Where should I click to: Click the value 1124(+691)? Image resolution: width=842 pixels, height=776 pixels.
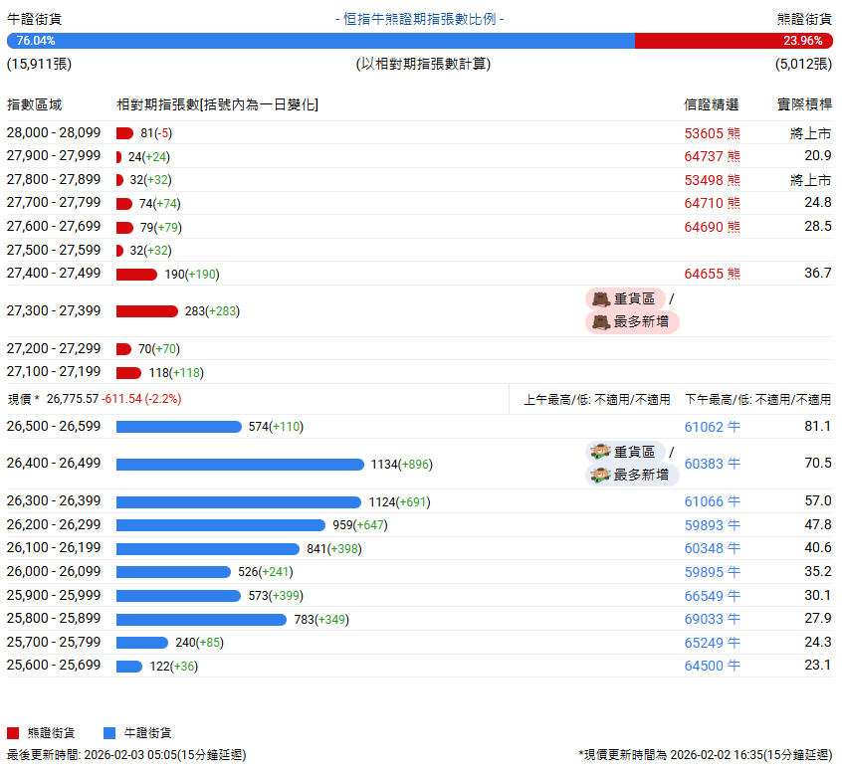coord(399,502)
